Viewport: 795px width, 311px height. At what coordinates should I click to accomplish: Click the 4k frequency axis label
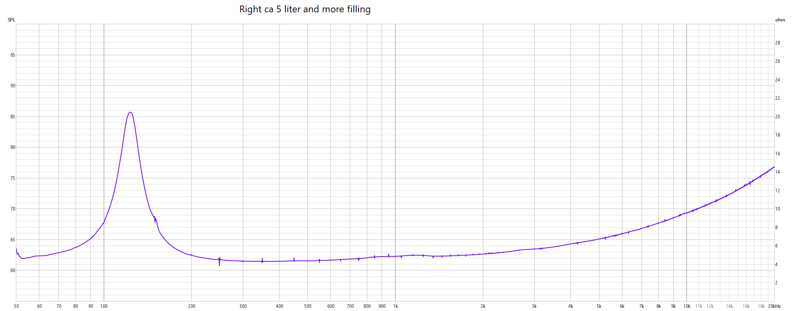(571, 306)
